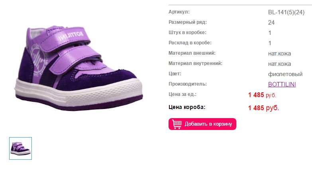This screenshot has height=172, width=312.
Task: Click the Размерный ряд label
Action: (188, 22)
